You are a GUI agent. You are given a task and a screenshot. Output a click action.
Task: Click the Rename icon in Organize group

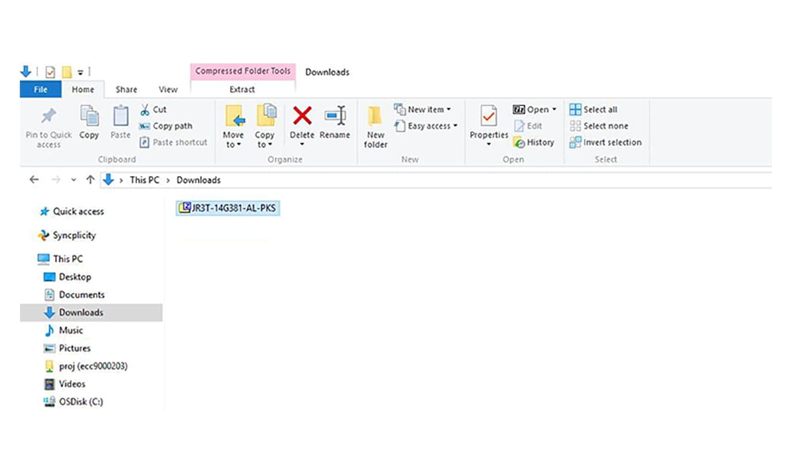tap(335, 116)
